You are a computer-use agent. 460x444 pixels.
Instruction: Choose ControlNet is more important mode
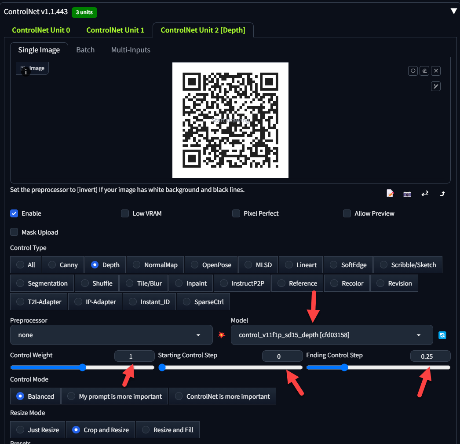[223, 396]
